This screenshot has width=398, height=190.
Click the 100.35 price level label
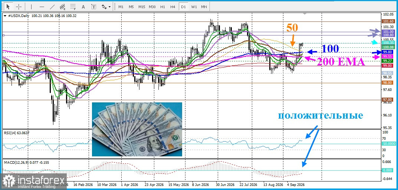(387, 43)
